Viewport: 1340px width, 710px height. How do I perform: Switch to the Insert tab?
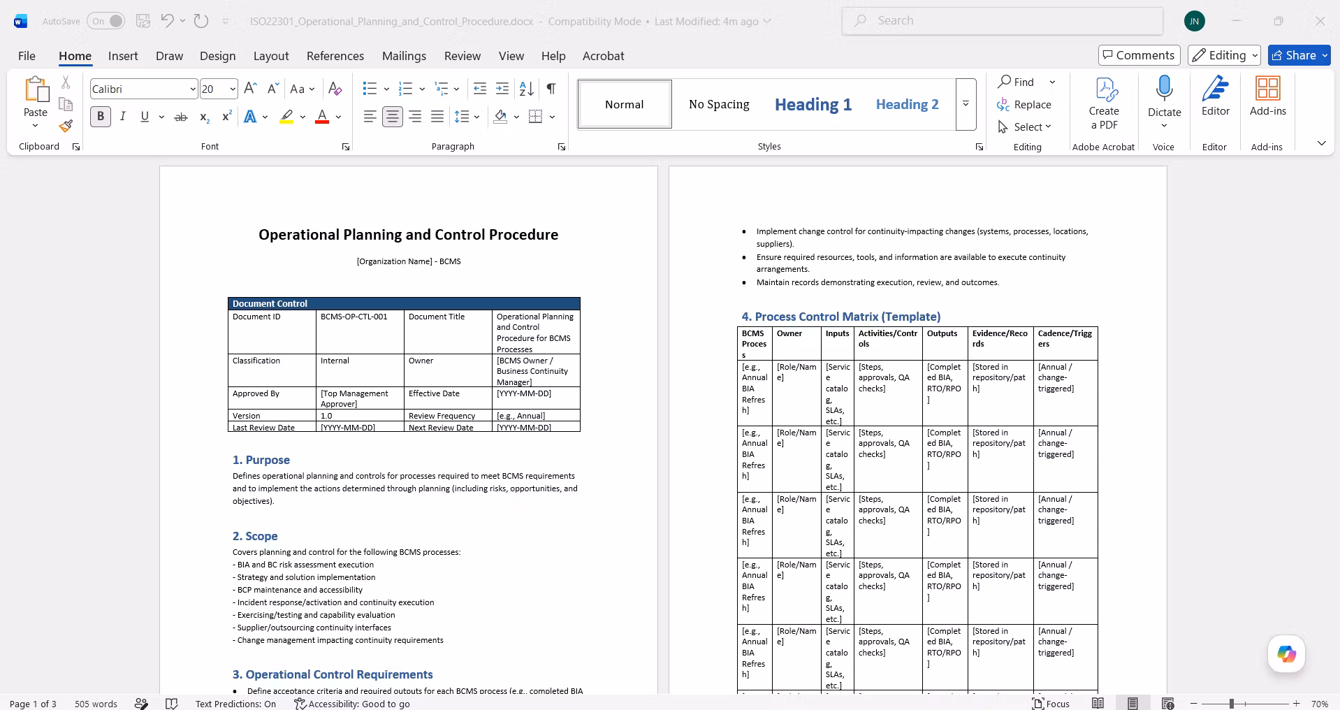(x=123, y=56)
